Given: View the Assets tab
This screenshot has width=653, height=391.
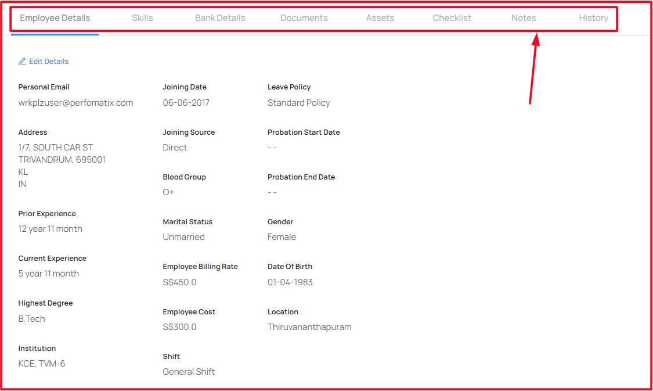Looking at the screenshot, I should 380,18.
